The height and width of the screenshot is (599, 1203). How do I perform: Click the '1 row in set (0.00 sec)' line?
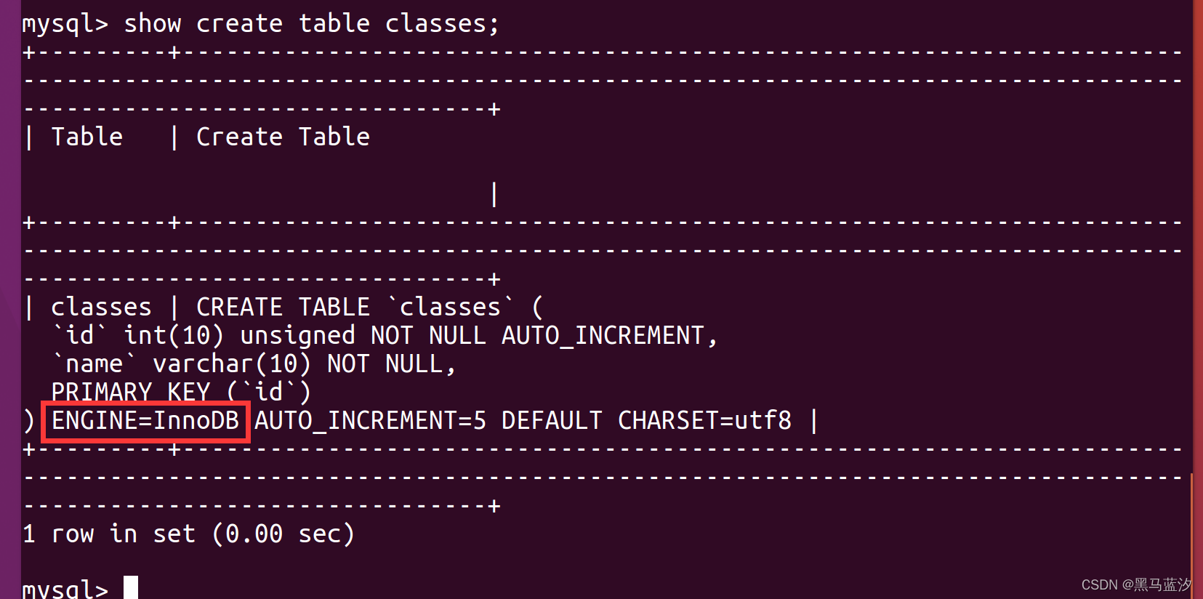coord(188,534)
